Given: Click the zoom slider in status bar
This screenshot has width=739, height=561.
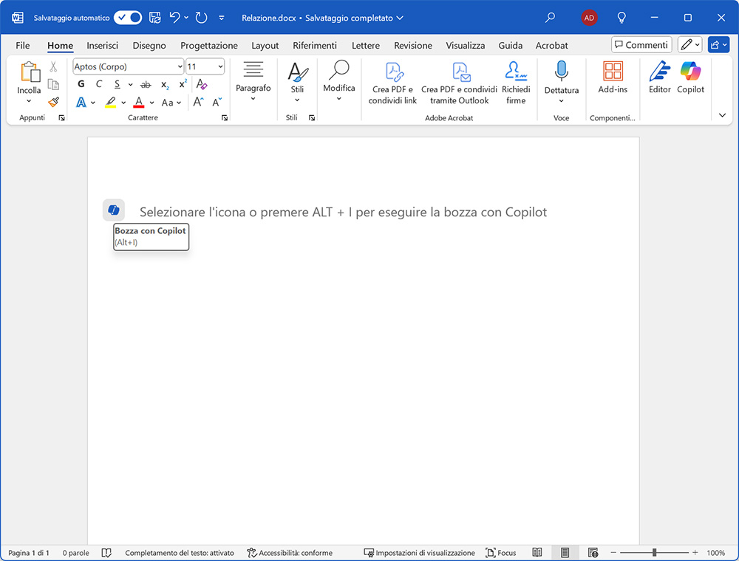Looking at the screenshot, I should (x=655, y=552).
